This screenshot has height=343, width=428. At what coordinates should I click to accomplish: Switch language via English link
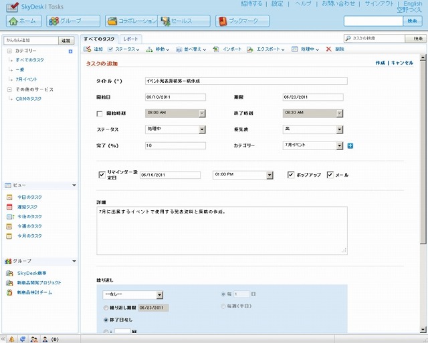tap(413, 3)
